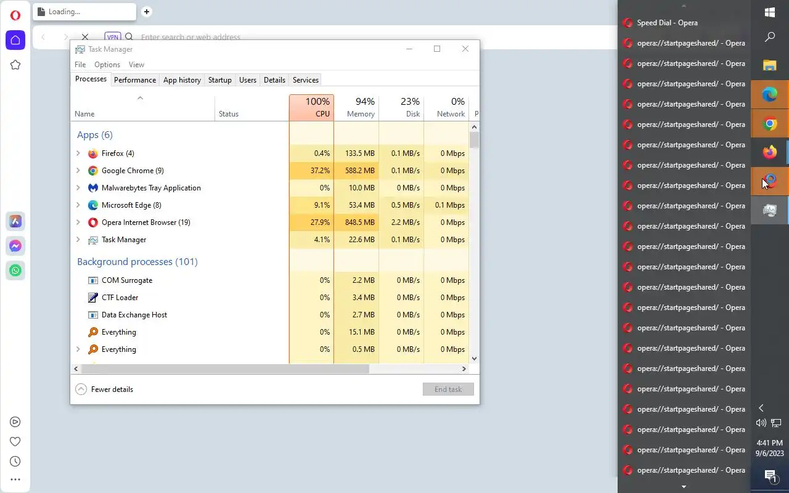The image size is (789, 493).
Task: Expand the Google Chrome (9) process group
Action: (78, 171)
